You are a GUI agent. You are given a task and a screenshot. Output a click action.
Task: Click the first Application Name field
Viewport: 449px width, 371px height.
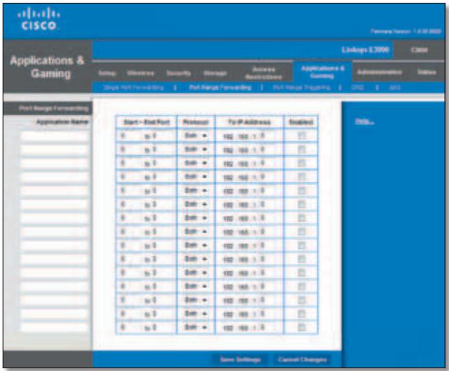click(x=54, y=136)
